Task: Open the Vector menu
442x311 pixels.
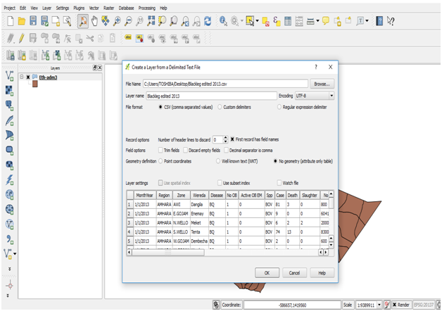Action: pos(94,8)
